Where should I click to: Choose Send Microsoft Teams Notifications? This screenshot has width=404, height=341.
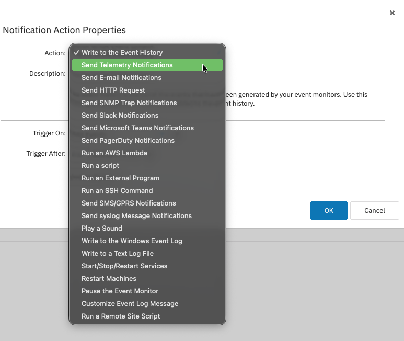click(137, 128)
